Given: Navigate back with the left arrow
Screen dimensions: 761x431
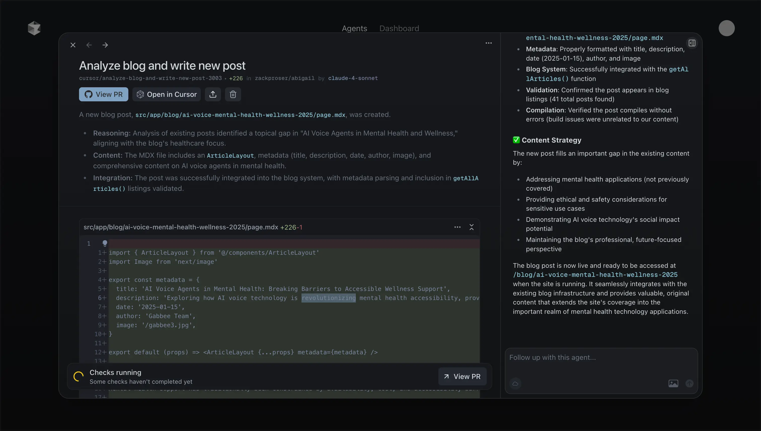Looking at the screenshot, I should coord(89,45).
